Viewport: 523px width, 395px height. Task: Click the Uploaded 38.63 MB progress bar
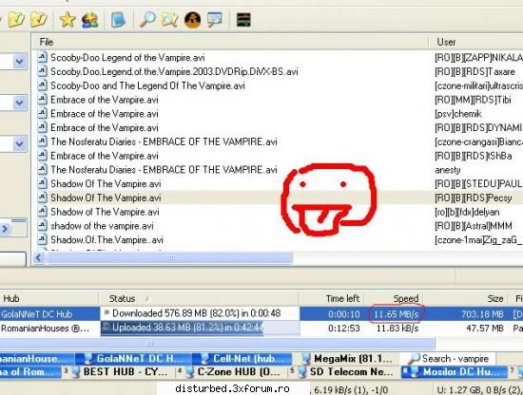click(200, 328)
